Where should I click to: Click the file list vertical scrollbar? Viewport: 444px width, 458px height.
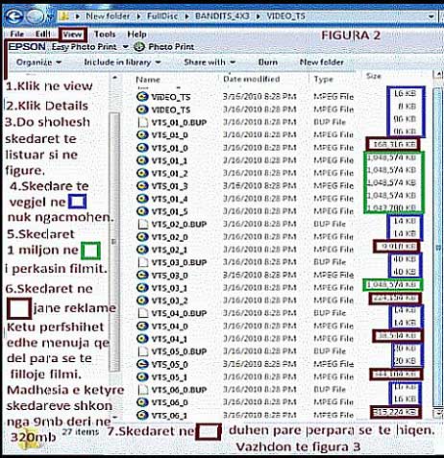point(438,243)
